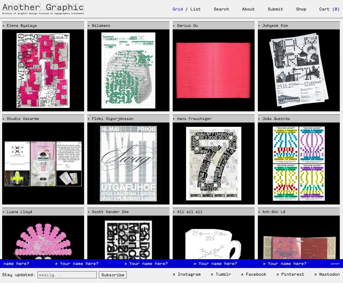The image size is (343, 283).
Task: Click the Scott Vander Zee name label
Action: tap(110, 212)
